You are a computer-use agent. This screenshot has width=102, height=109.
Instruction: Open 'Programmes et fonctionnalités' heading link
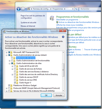click(x=72, y=17)
